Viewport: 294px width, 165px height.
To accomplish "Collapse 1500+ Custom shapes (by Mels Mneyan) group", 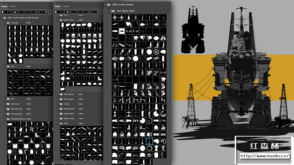I will [x=2, y=18].
